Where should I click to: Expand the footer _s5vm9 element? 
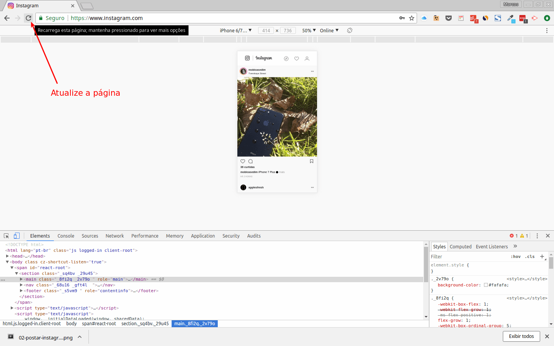coord(21,291)
